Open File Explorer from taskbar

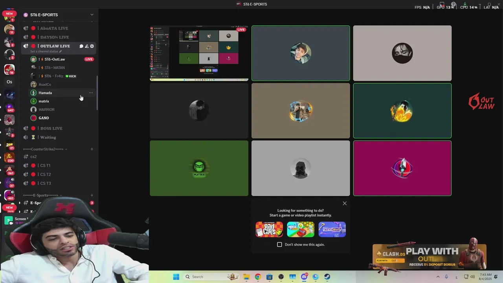246,277
